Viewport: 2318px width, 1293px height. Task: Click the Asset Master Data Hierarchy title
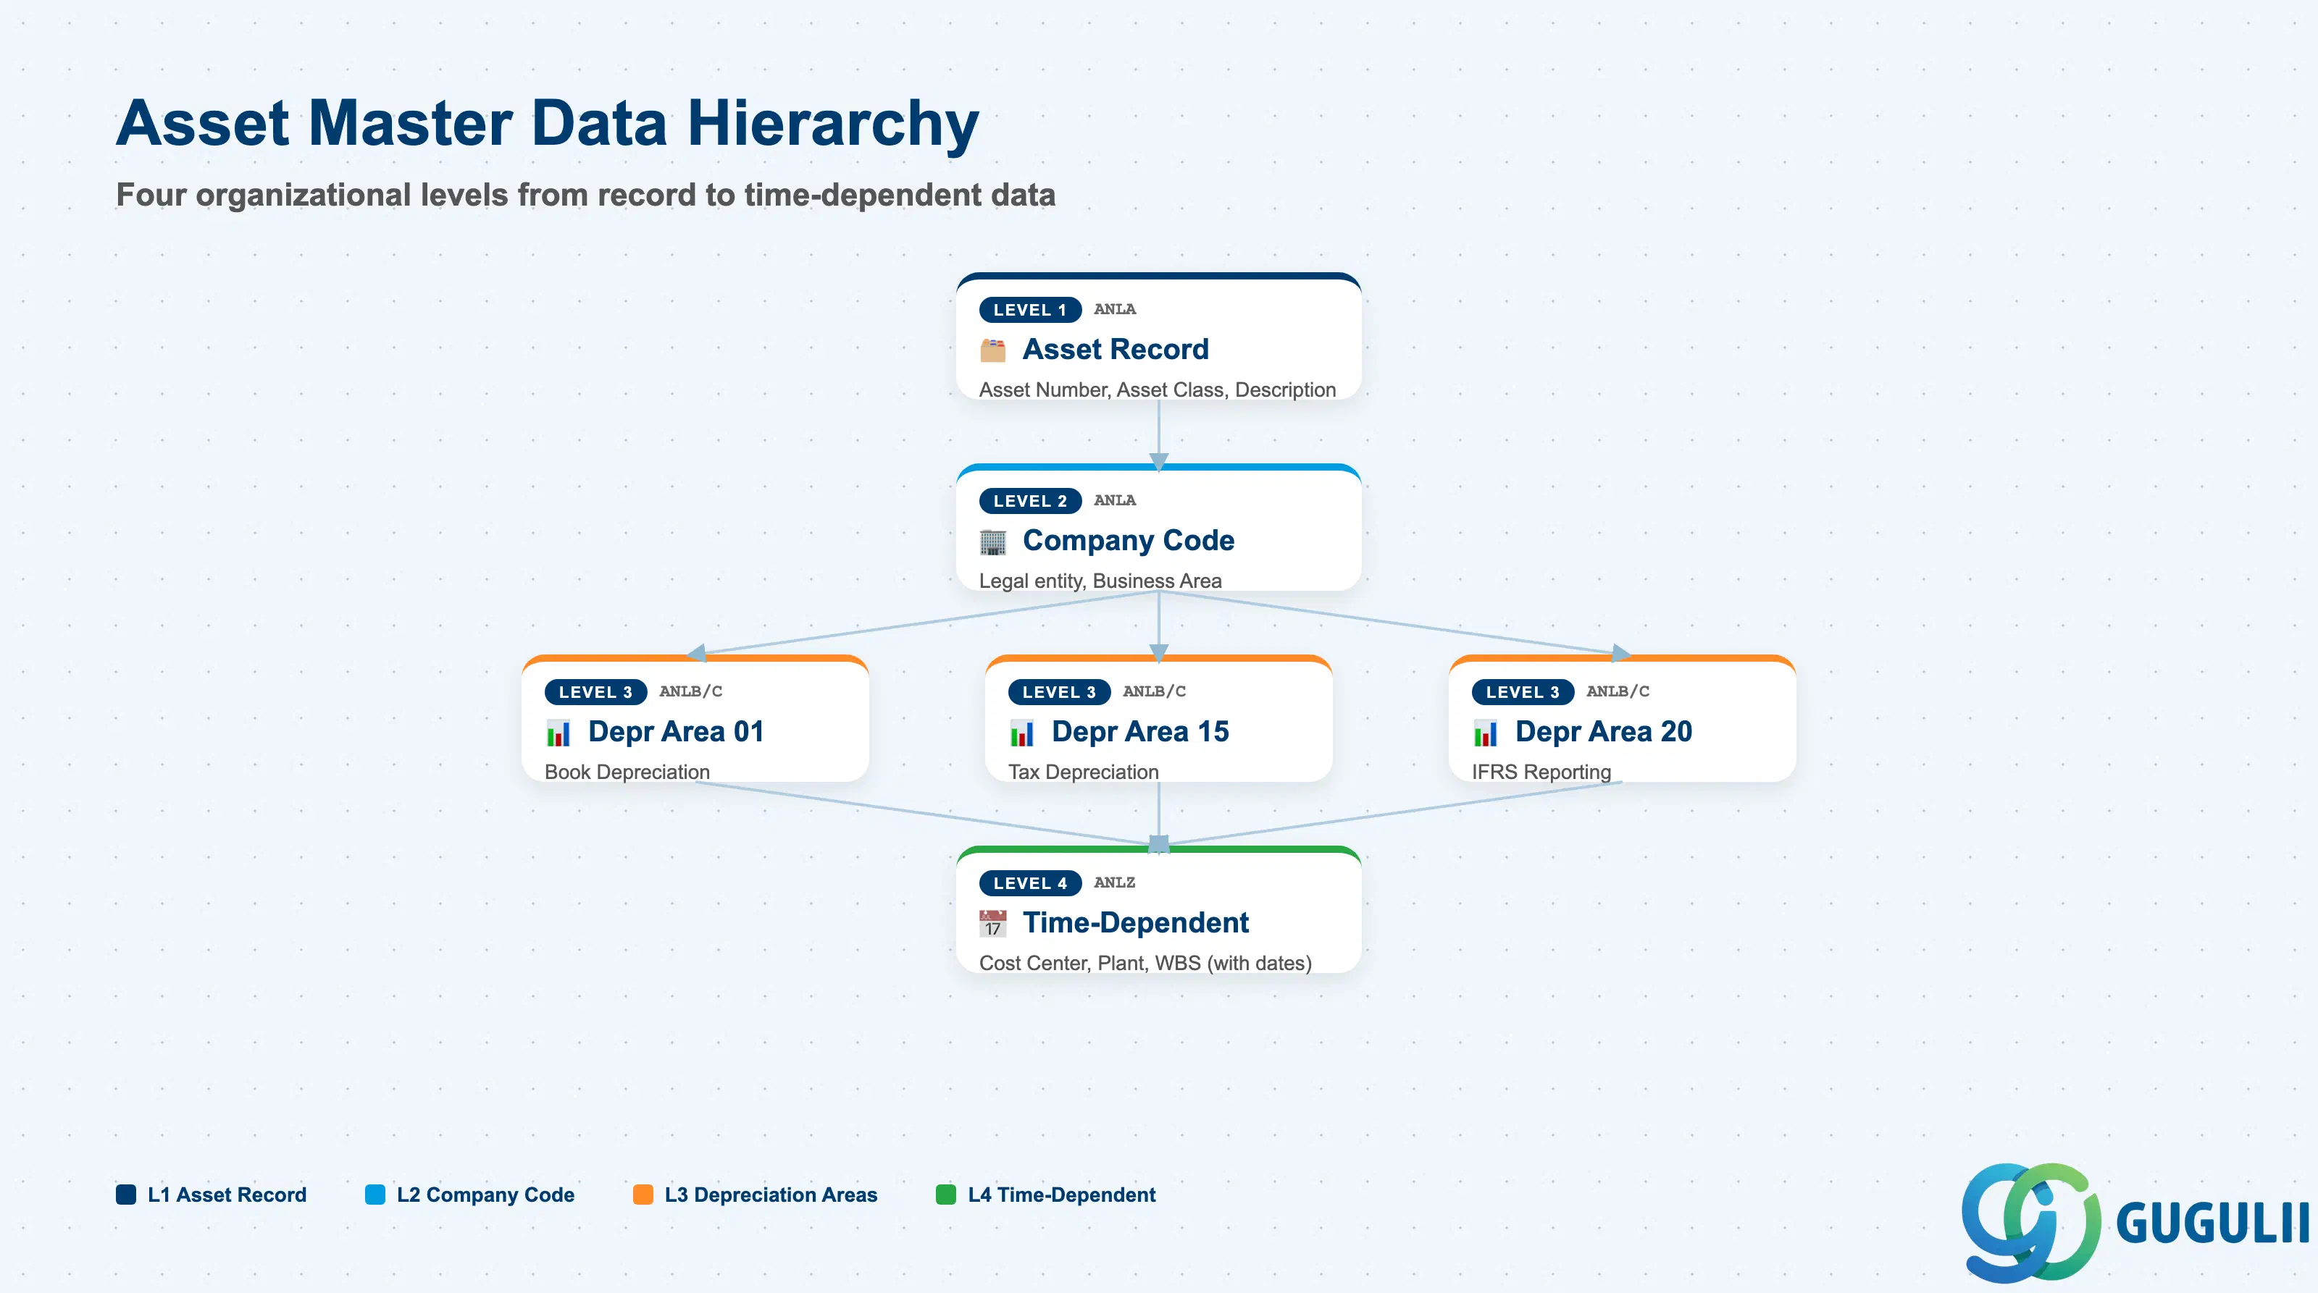point(547,122)
